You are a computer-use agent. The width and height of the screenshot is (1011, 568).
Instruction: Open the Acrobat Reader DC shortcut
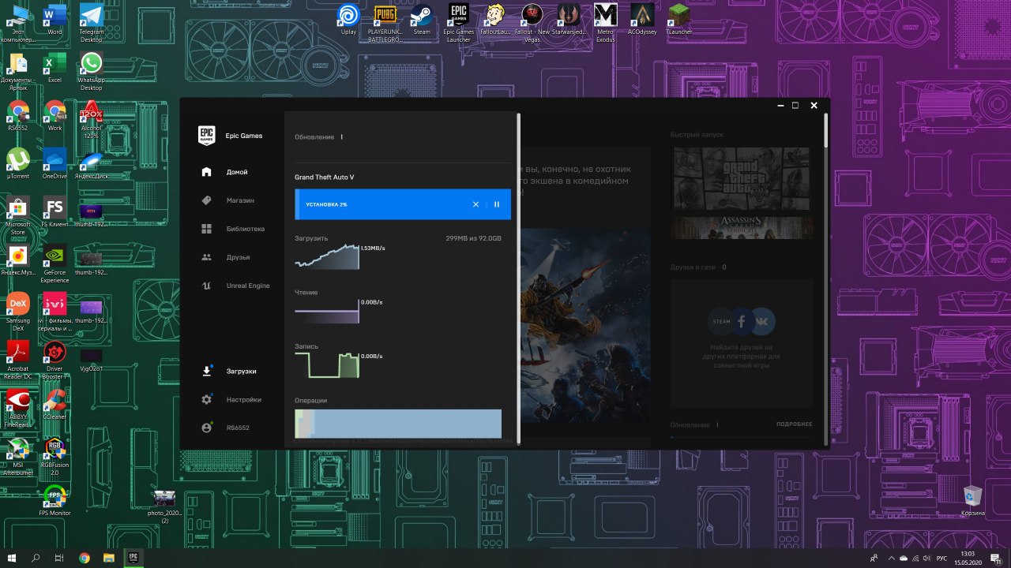tap(18, 358)
